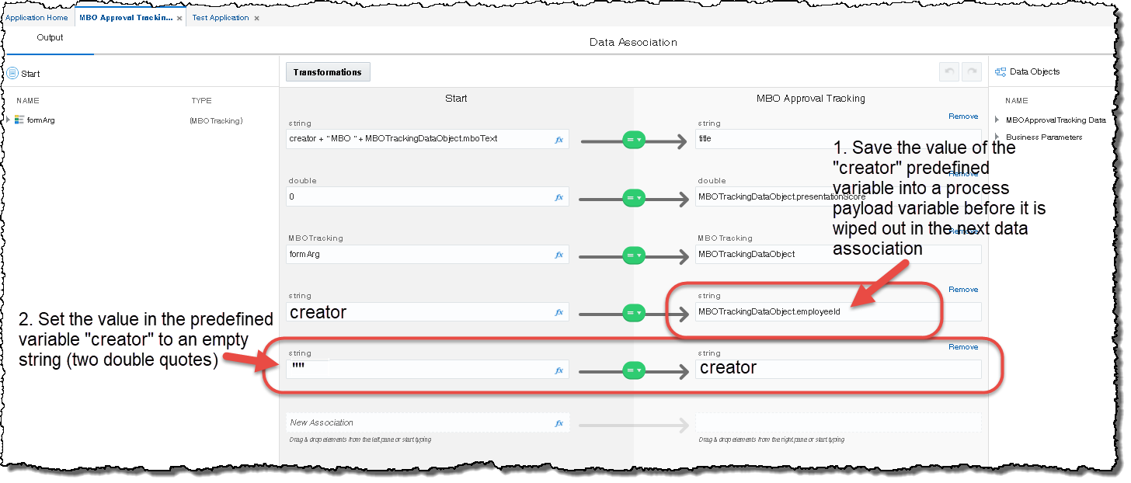Open fx editor for the formArg source field
Screen dimensions: 1131x483
(559, 255)
